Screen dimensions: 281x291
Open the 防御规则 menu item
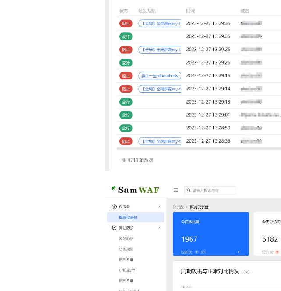point(126,249)
